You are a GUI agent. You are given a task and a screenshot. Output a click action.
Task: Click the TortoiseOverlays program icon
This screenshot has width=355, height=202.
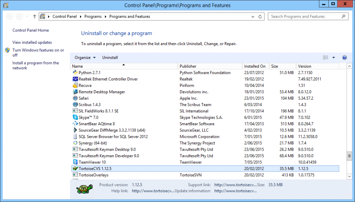click(x=75, y=175)
